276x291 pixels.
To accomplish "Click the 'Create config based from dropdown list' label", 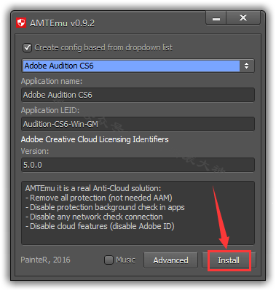I will click(x=103, y=47).
